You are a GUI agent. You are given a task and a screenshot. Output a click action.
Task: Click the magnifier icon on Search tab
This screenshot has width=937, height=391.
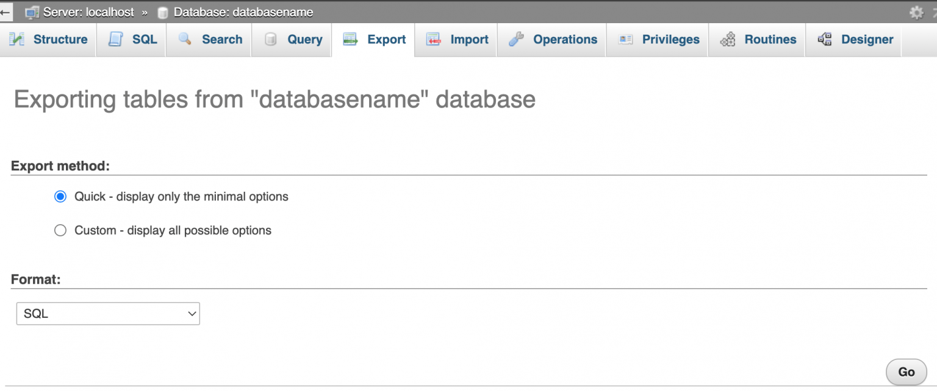tap(184, 39)
